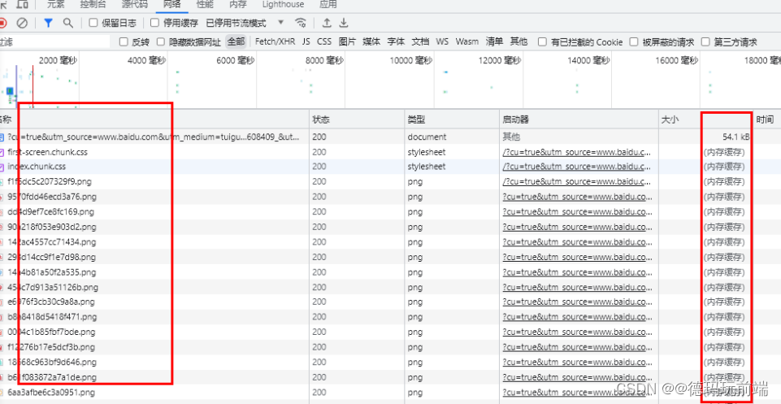Tick the 停用缓存 checkbox
Viewport: 781px width, 404px height.
[155, 23]
